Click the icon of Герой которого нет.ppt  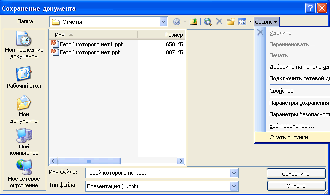55,52
